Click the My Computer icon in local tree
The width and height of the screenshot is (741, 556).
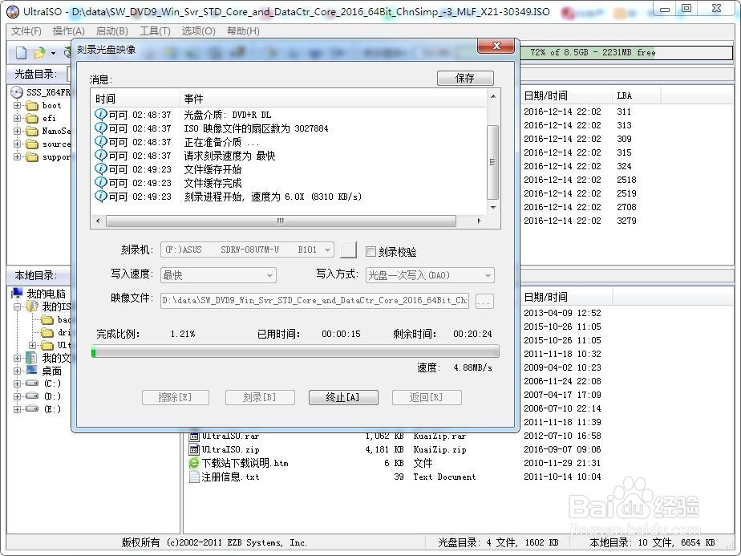click(x=17, y=293)
